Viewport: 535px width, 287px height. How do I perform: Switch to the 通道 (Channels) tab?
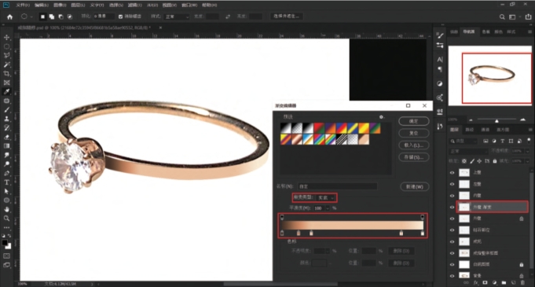click(x=485, y=130)
